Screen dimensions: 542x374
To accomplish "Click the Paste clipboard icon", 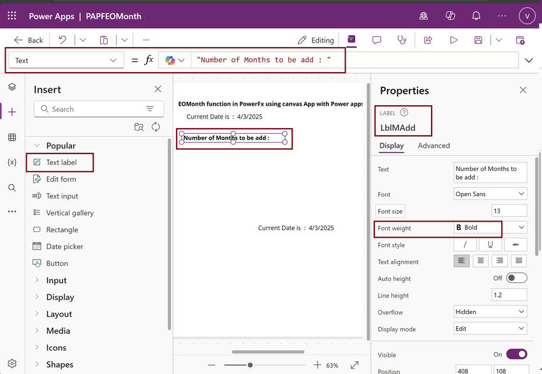I will (104, 40).
